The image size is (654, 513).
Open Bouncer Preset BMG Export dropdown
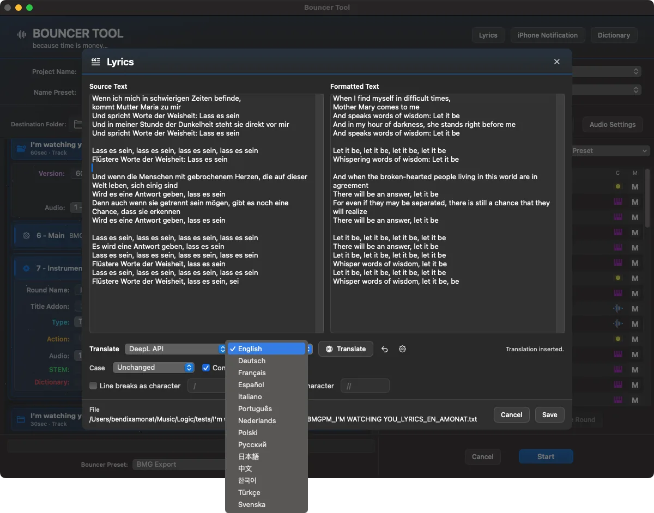(180, 465)
